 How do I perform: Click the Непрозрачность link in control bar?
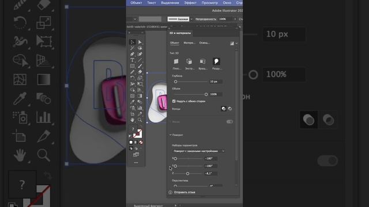pyautogui.click(x=205, y=19)
